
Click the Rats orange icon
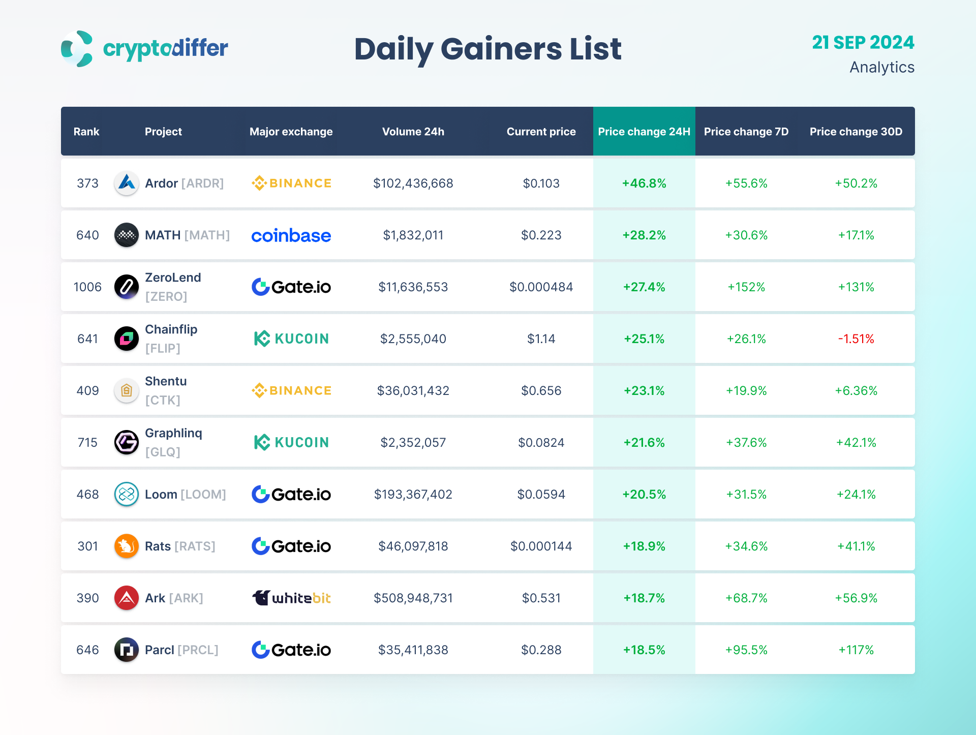coord(127,546)
